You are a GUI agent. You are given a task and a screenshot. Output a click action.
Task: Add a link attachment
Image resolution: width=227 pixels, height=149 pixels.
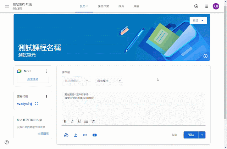(85, 135)
